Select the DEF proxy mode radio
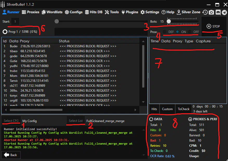This screenshot has height=161, width=228. coord(165,32)
